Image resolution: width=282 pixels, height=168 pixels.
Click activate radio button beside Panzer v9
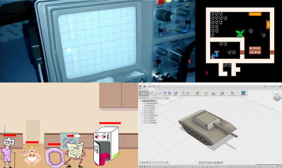[156, 101]
